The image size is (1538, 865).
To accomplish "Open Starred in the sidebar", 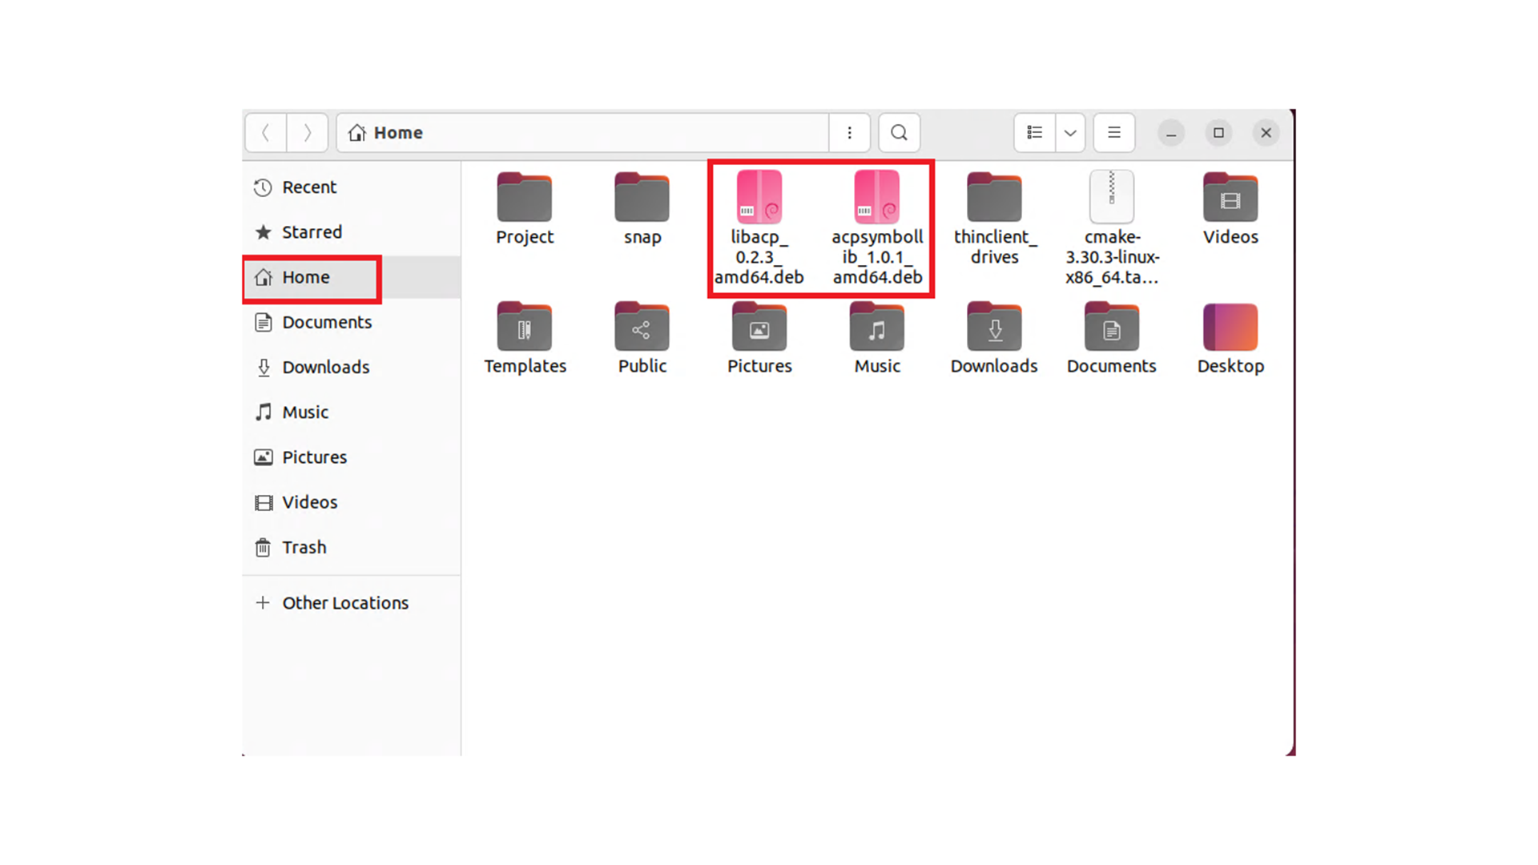I will click(x=312, y=232).
